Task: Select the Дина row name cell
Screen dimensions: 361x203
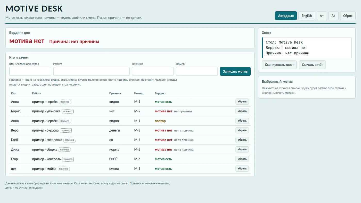Action: pyautogui.click(x=15, y=149)
